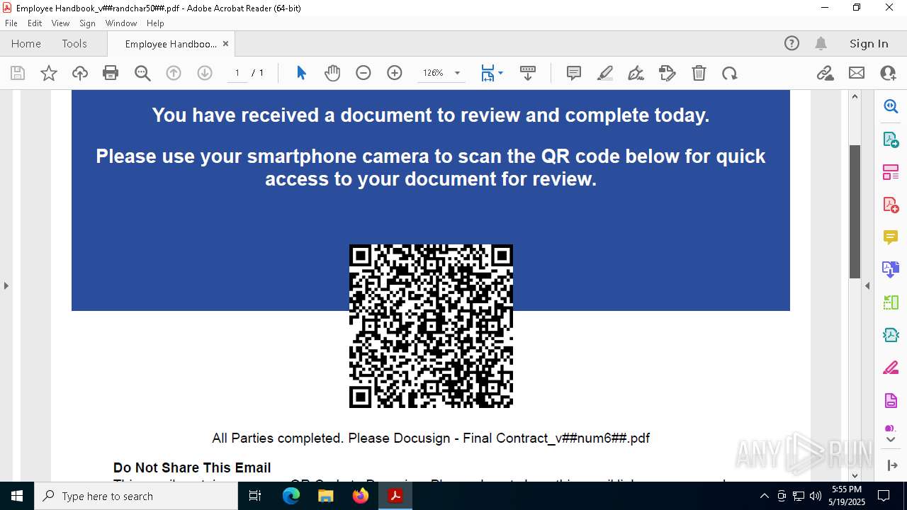Go to next page arrow
Image resolution: width=907 pixels, height=510 pixels.
click(x=205, y=73)
